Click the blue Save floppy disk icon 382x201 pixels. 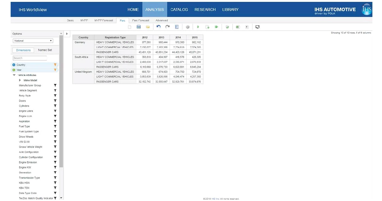(139, 27)
